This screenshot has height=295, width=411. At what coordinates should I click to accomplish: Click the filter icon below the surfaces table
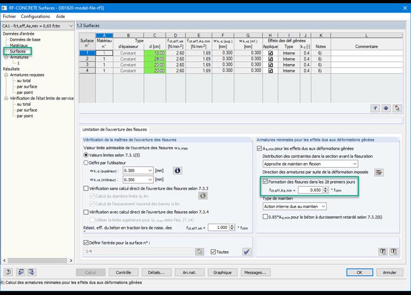[375, 108]
